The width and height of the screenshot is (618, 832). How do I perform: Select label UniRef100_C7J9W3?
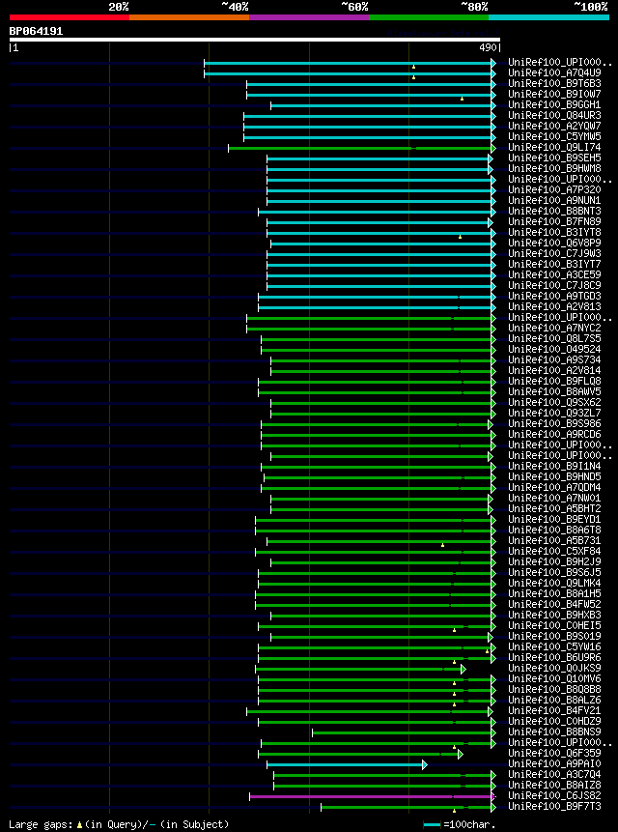(x=554, y=253)
